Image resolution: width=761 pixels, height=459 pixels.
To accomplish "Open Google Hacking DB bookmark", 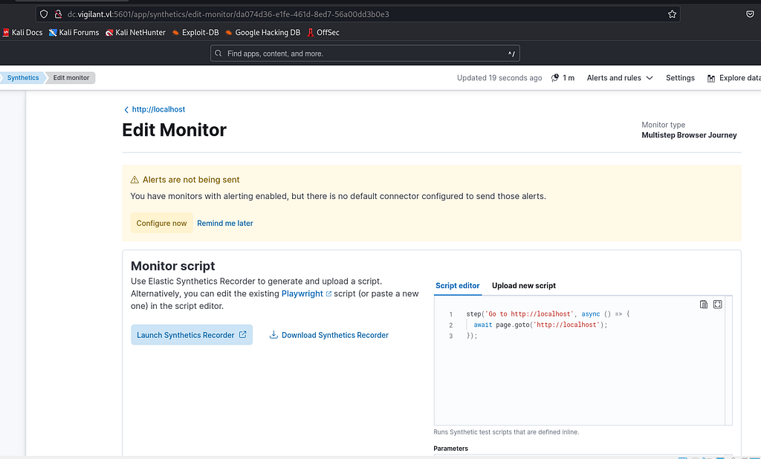I will [262, 33].
